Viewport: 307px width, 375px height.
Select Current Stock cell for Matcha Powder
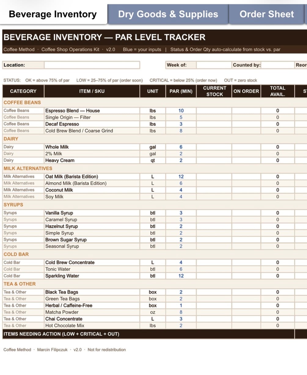(214, 312)
